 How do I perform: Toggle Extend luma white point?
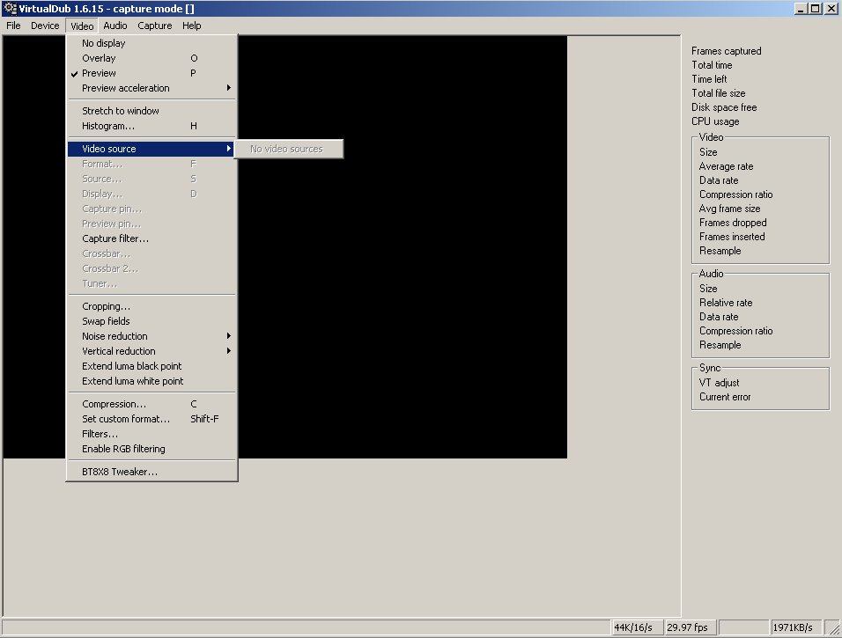[152, 382]
